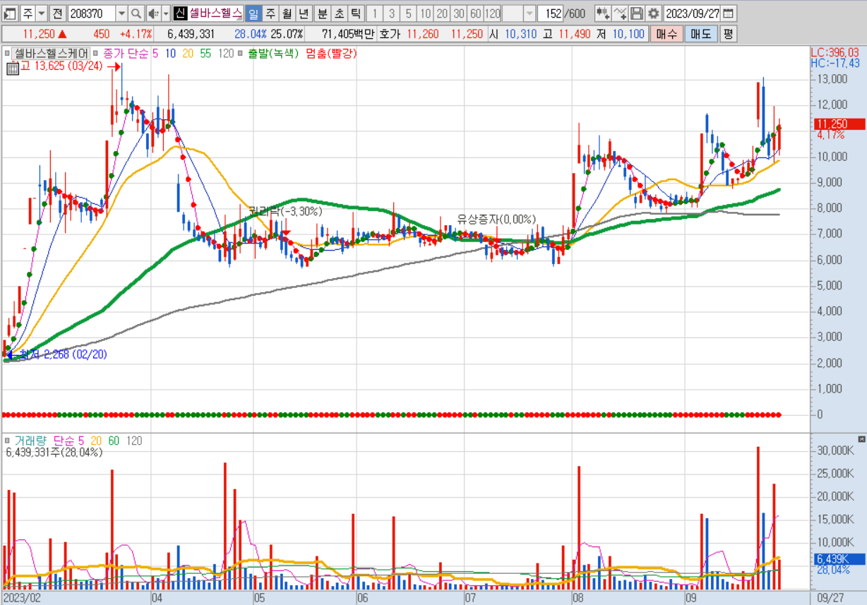Select the 30 interval button
The height and width of the screenshot is (605, 867).
(459, 13)
